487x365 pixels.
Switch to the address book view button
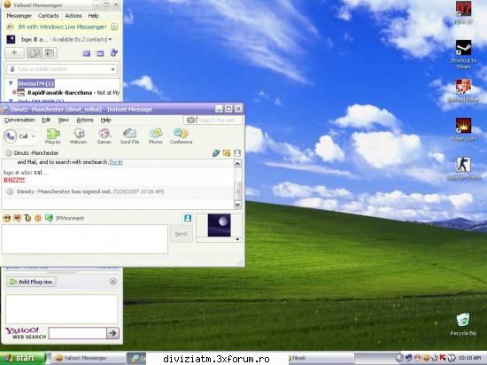click(x=50, y=53)
